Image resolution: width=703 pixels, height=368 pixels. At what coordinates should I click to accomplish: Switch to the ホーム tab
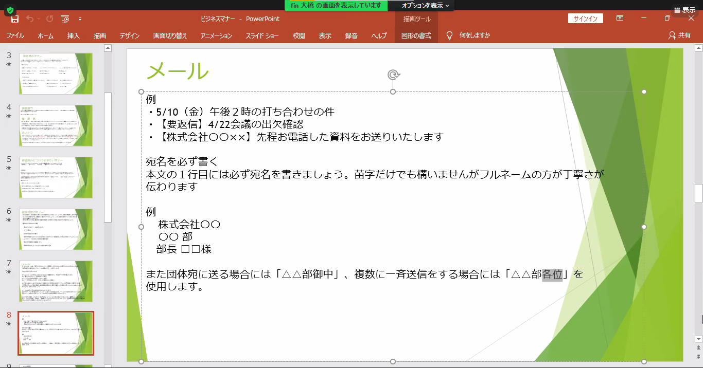click(45, 35)
